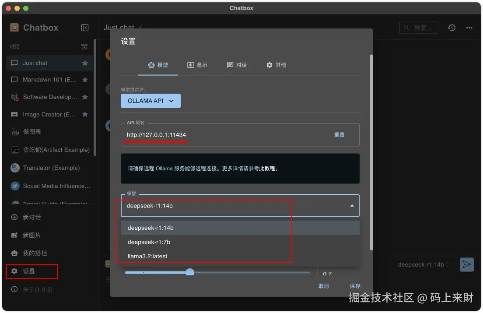Switch to the 模型 model tab
This screenshot has width=483, height=313.
click(158, 65)
